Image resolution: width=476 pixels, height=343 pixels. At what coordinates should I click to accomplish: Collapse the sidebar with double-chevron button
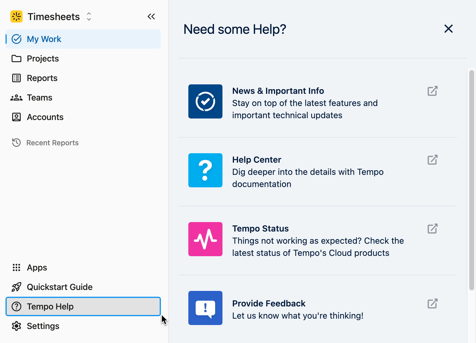151,16
